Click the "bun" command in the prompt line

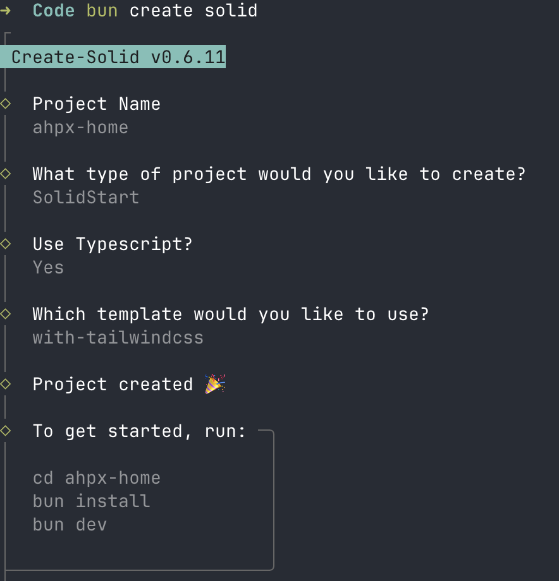(102, 11)
